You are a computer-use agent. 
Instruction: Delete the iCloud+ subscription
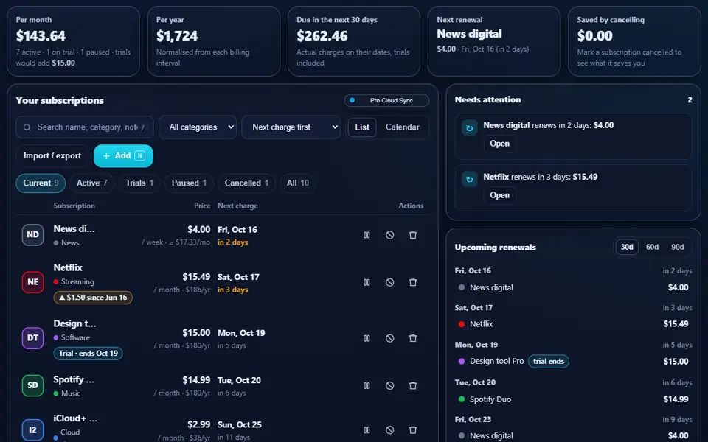tap(413, 430)
